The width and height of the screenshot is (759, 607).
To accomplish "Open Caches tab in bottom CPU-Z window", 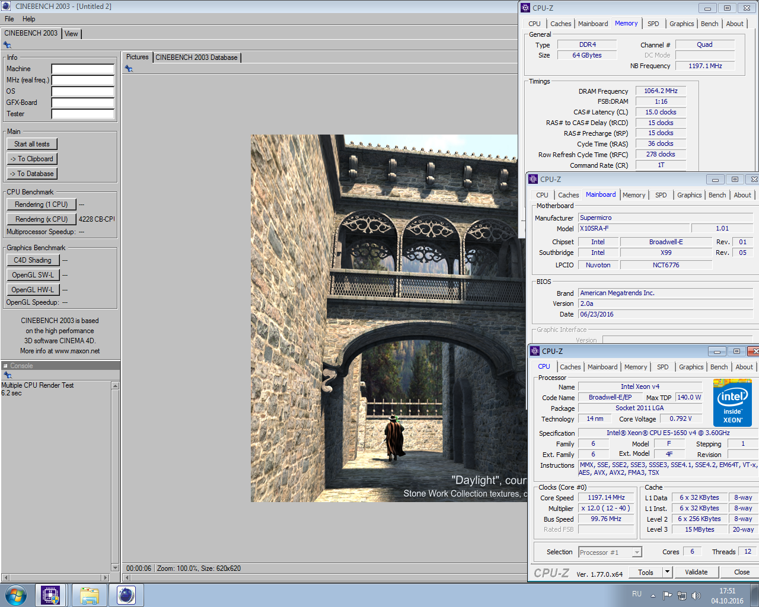I will click(x=570, y=367).
